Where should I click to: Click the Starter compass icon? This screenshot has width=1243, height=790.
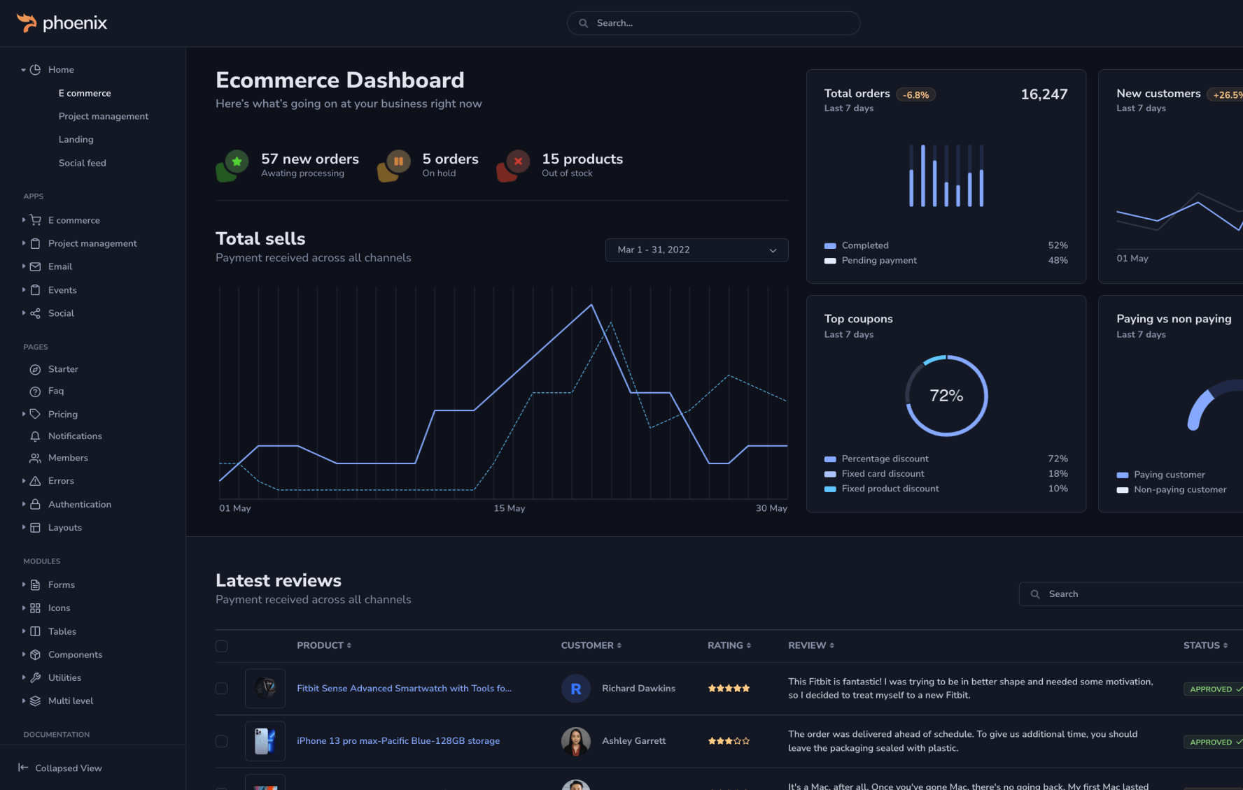(x=35, y=369)
